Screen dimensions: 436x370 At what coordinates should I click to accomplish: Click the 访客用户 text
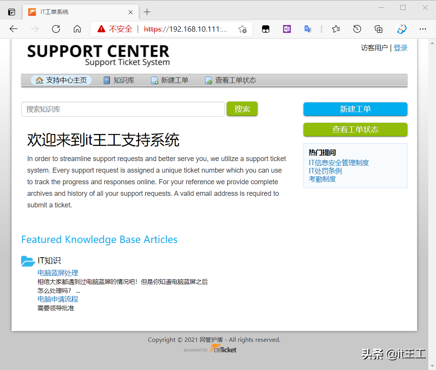[374, 48]
